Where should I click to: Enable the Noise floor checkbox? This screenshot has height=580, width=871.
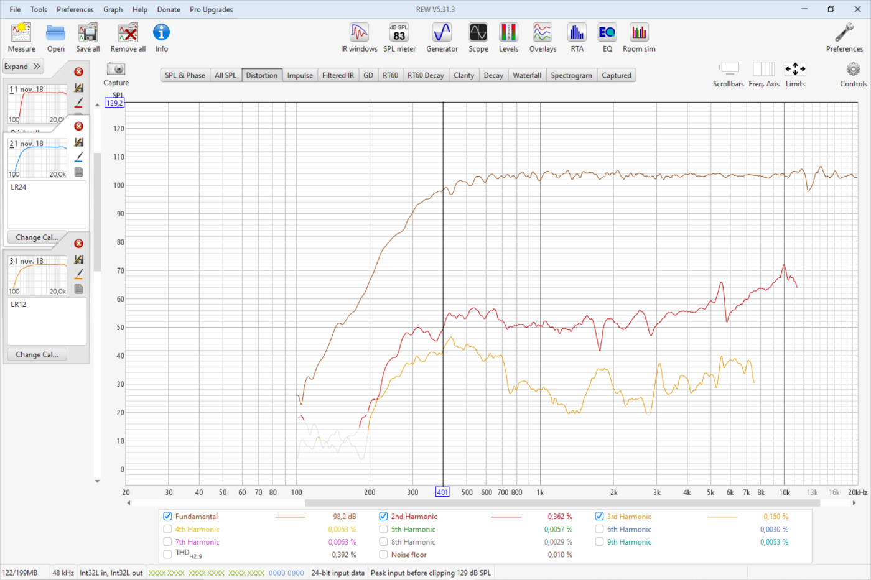(383, 555)
